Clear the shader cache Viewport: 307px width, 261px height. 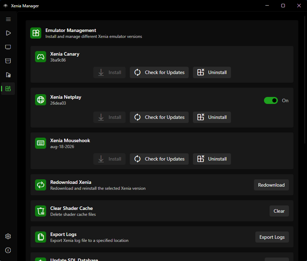(x=279, y=211)
